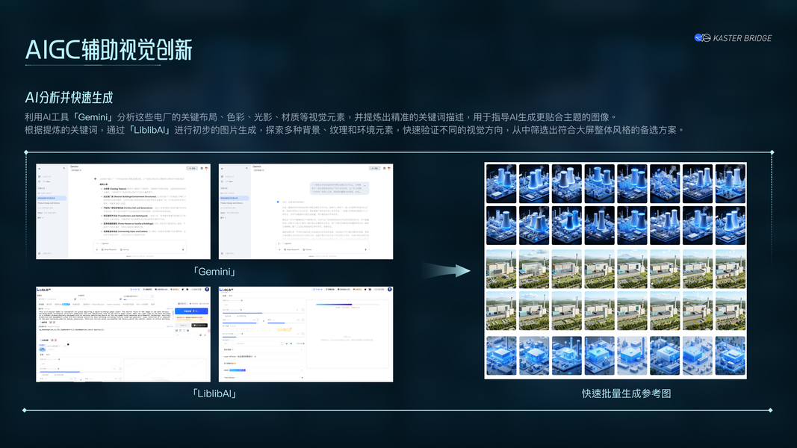Click LiblibAI logo in bottom-left screenshot
The height and width of the screenshot is (448, 797).
pyautogui.click(x=44, y=290)
